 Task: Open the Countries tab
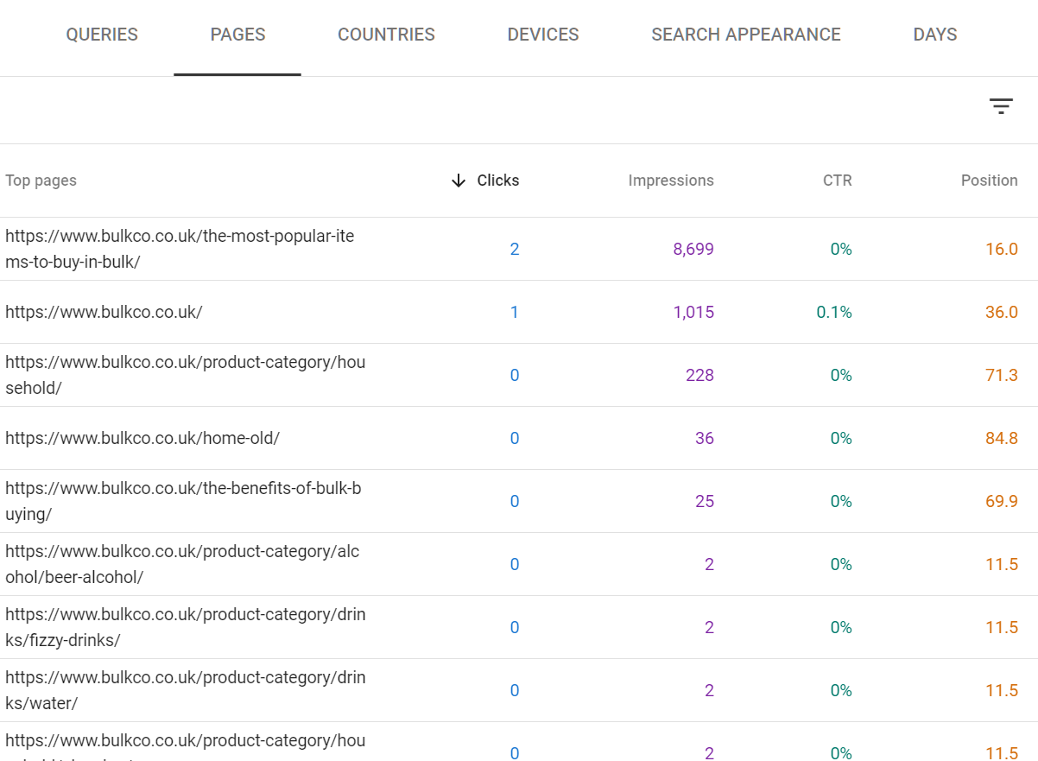tap(386, 35)
